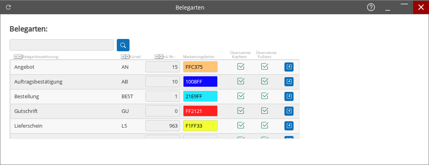Viewport: 429px width, 165px height.
Task: Click the red FF2121 color field
Action: click(x=200, y=111)
